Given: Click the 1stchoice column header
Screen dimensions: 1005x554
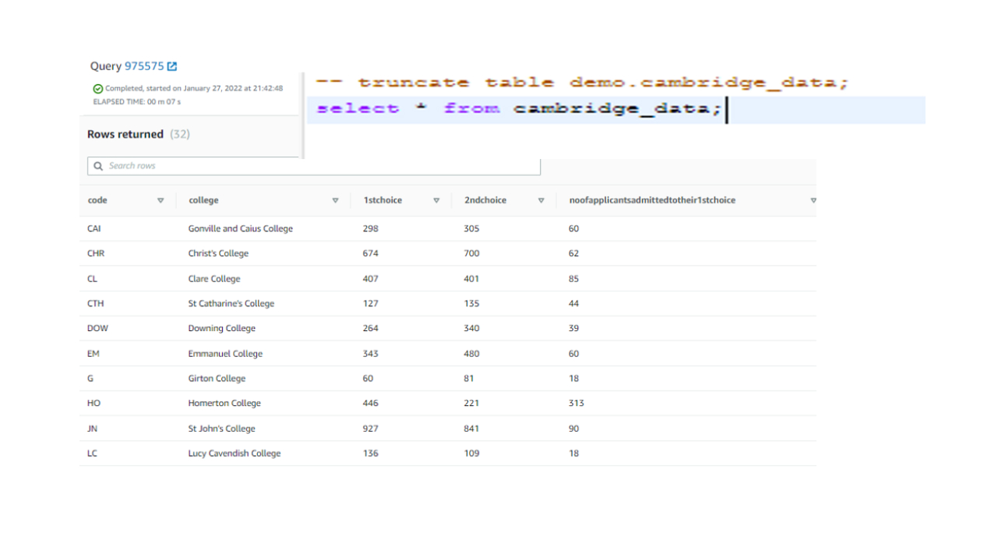Looking at the screenshot, I should [383, 200].
